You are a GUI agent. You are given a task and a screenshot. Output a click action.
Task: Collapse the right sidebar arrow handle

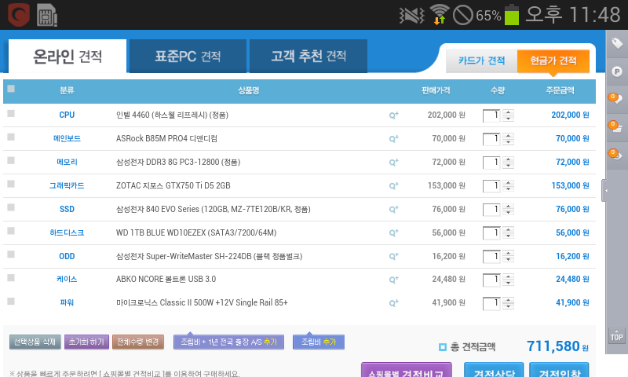(605, 191)
